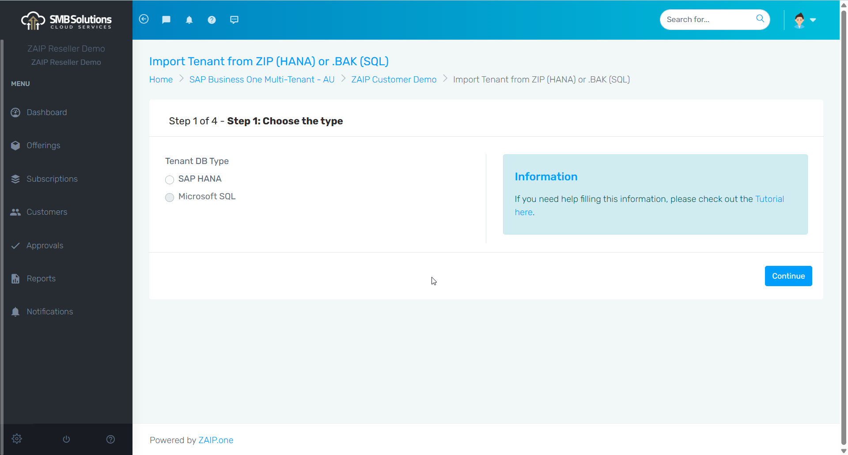Click the Continue button
Viewport: 848px width, 455px height.
pos(788,276)
